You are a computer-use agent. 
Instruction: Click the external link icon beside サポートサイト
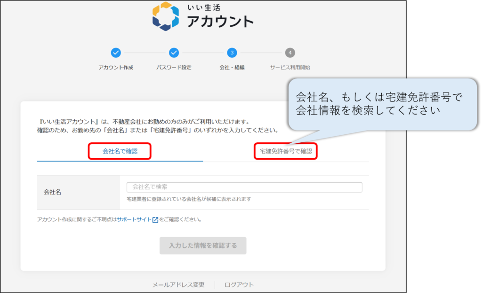click(155, 220)
